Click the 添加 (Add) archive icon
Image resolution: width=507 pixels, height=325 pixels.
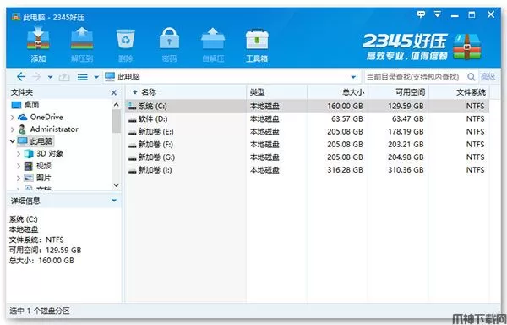pyautogui.click(x=38, y=38)
